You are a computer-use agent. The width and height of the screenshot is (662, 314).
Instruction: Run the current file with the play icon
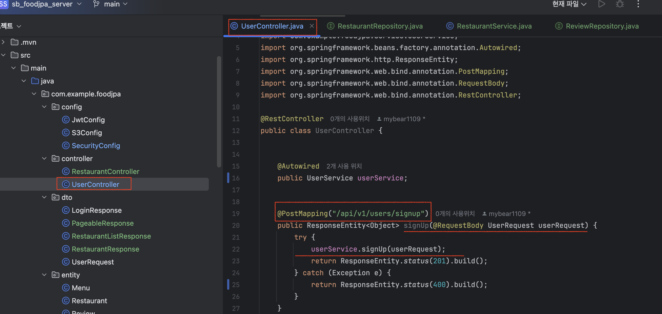tap(601, 4)
